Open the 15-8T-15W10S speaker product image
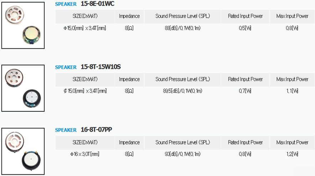This screenshot has height=176, width=315. pos(23,88)
